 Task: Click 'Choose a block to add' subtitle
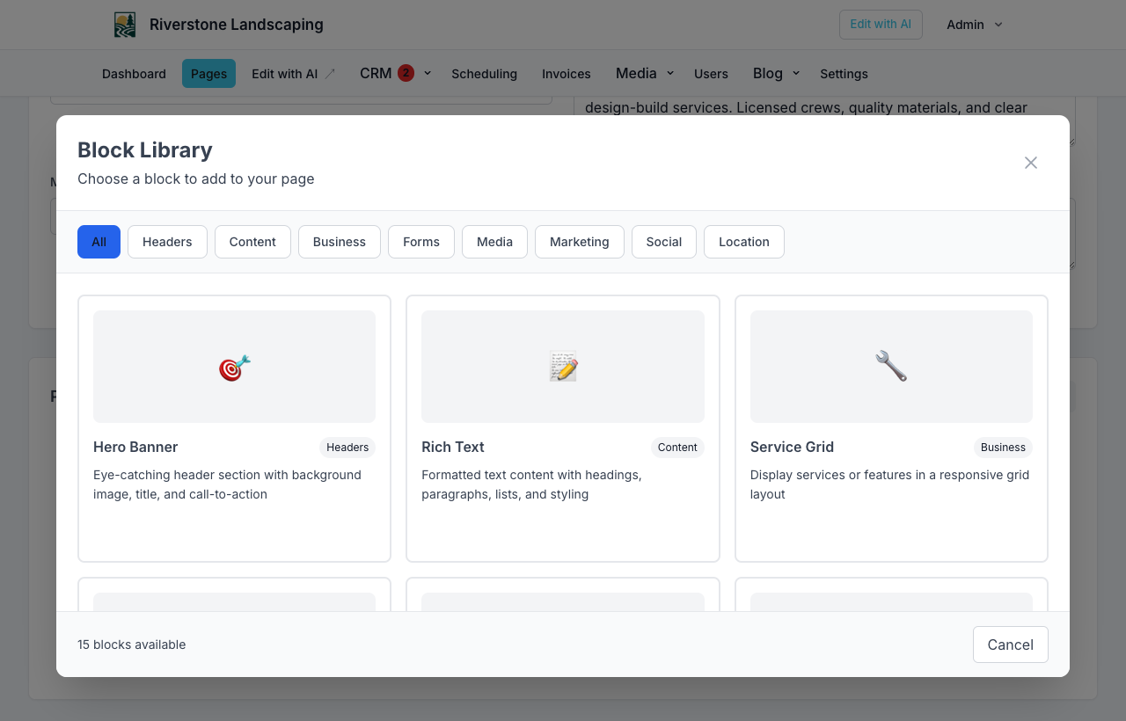point(196,178)
